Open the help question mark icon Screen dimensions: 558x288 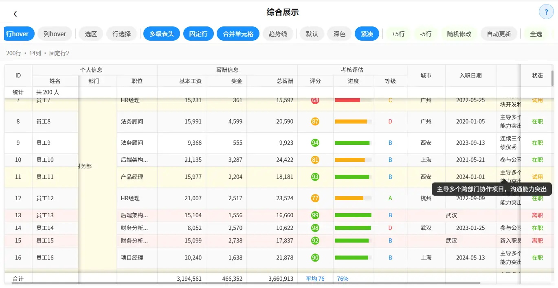click(546, 12)
